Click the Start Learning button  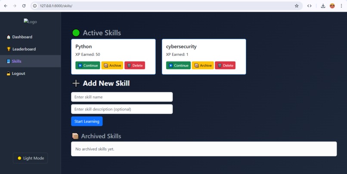(x=87, y=121)
